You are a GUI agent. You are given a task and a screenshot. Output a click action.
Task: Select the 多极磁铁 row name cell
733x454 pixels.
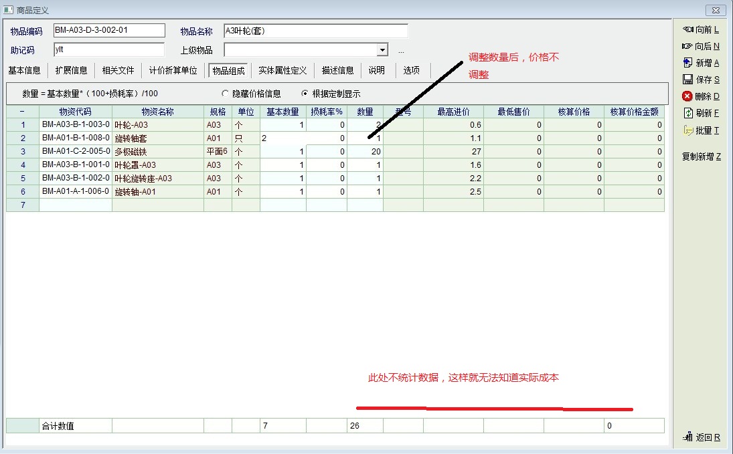pos(157,152)
